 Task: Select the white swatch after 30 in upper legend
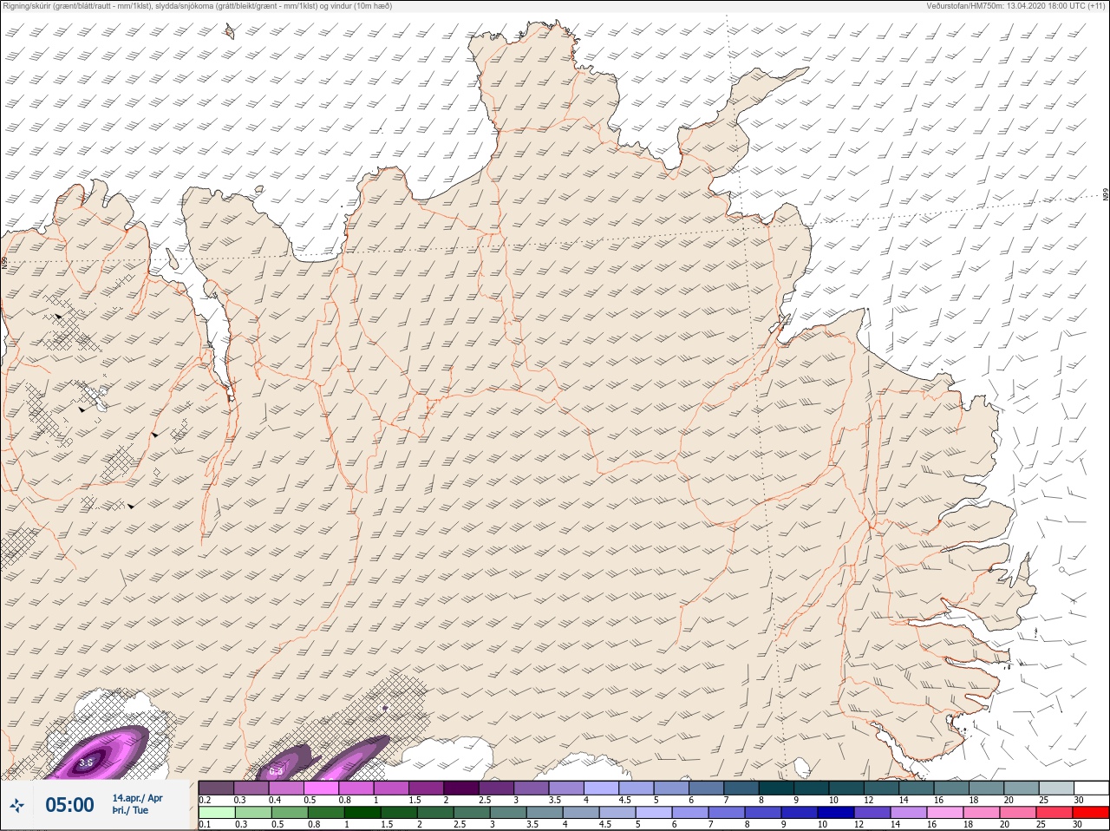click(x=1091, y=788)
